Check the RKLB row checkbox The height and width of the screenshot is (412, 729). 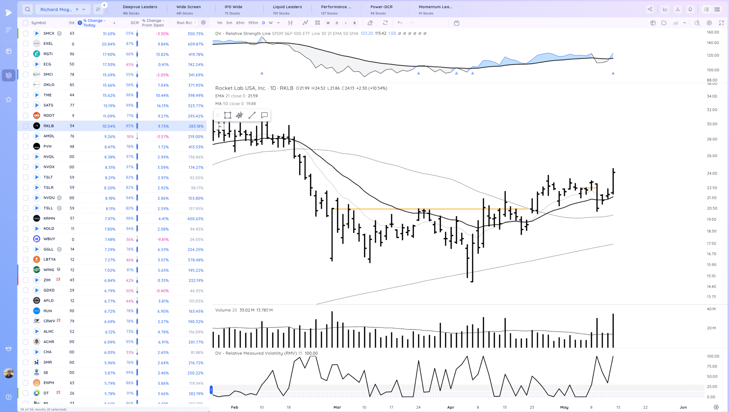click(26, 126)
